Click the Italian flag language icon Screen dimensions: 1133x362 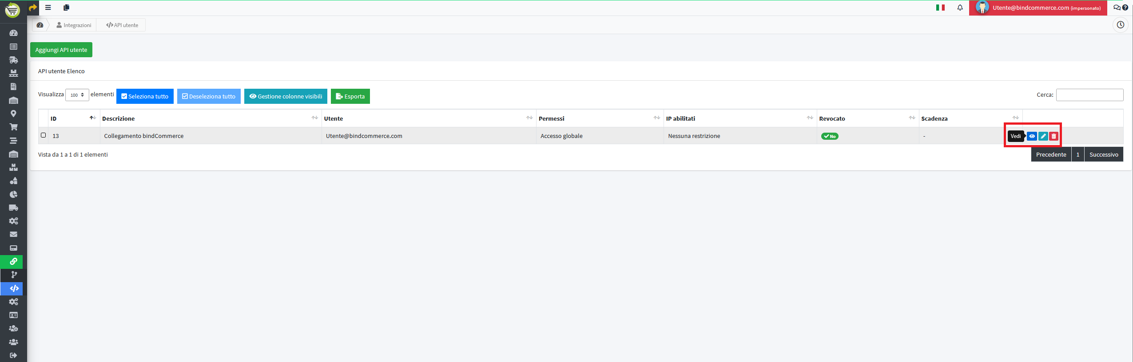click(940, 8)
